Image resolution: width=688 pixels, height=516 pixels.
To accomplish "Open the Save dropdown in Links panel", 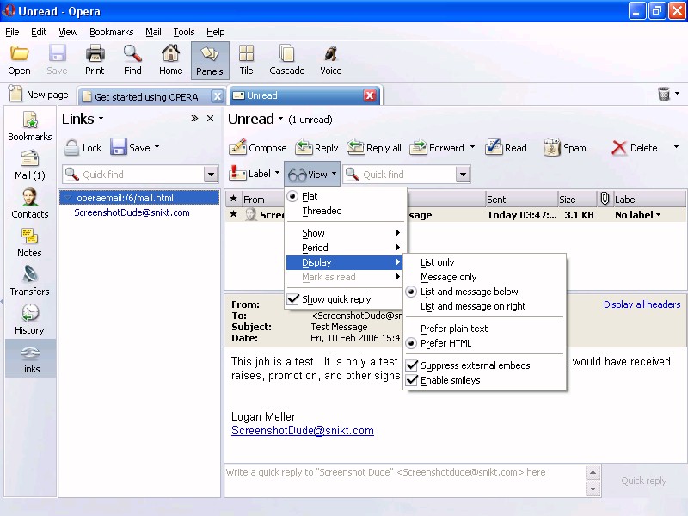I will click(157, 148).
